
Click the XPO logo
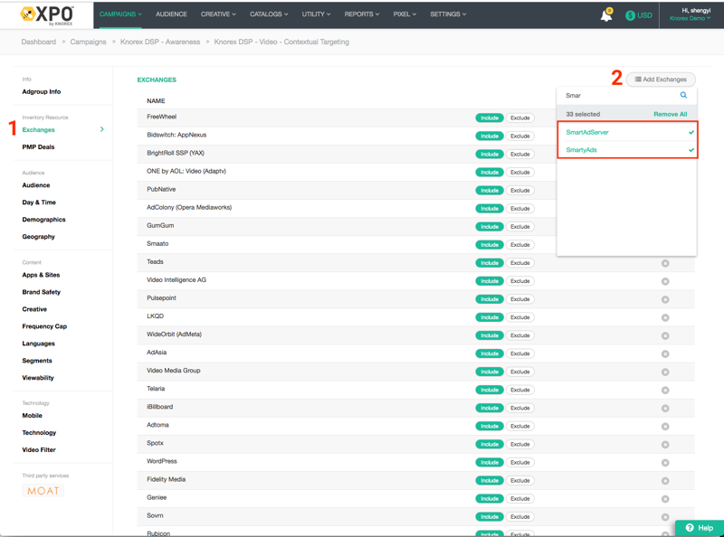coord(47,14)
